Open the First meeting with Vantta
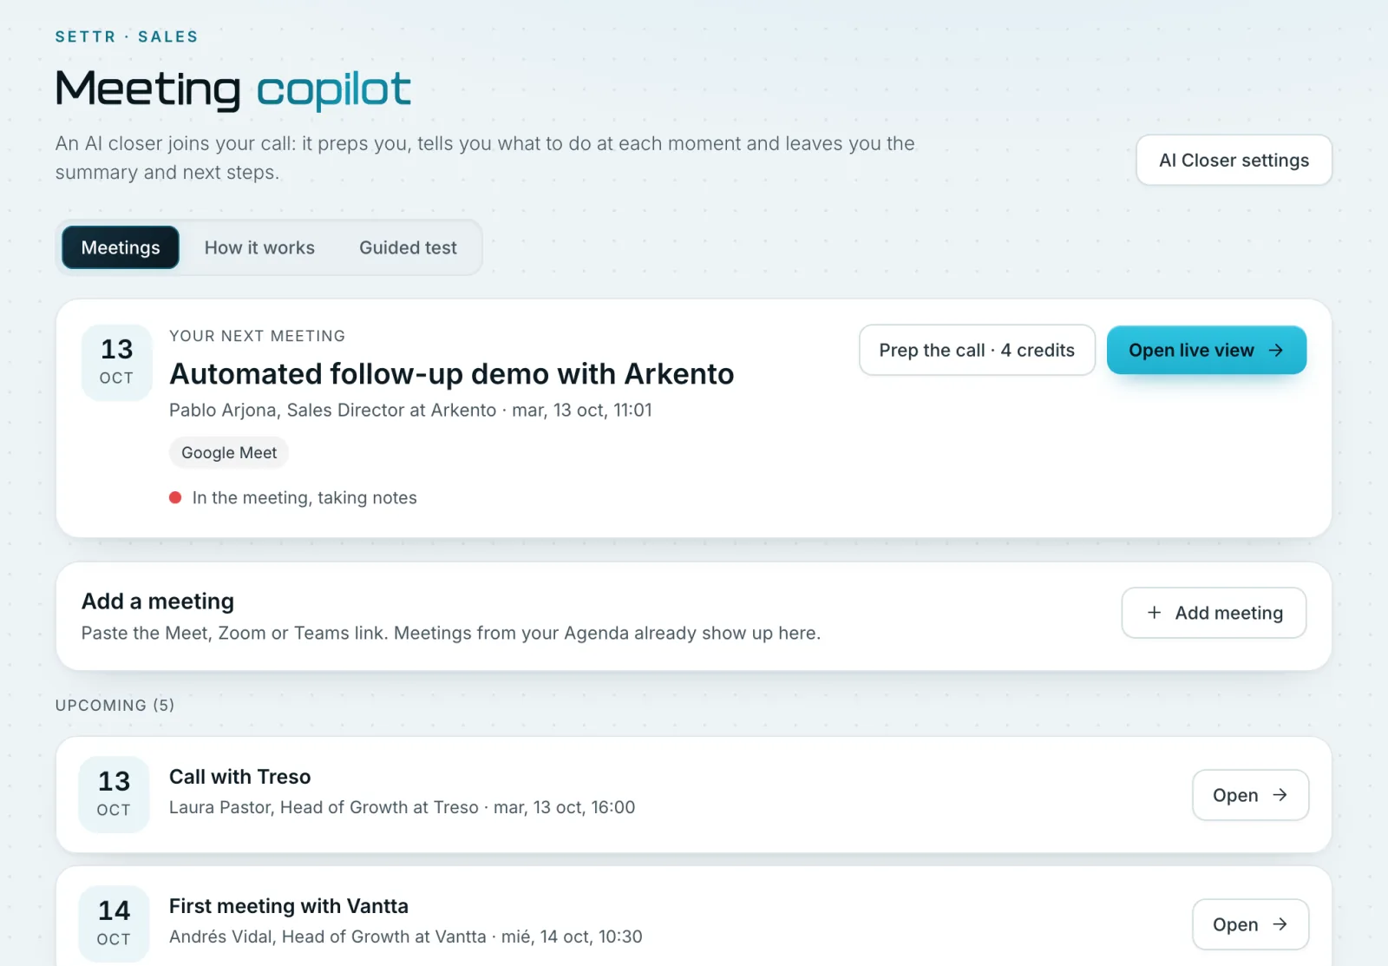Screen dimensions: 1388x966 point(1250,924)
